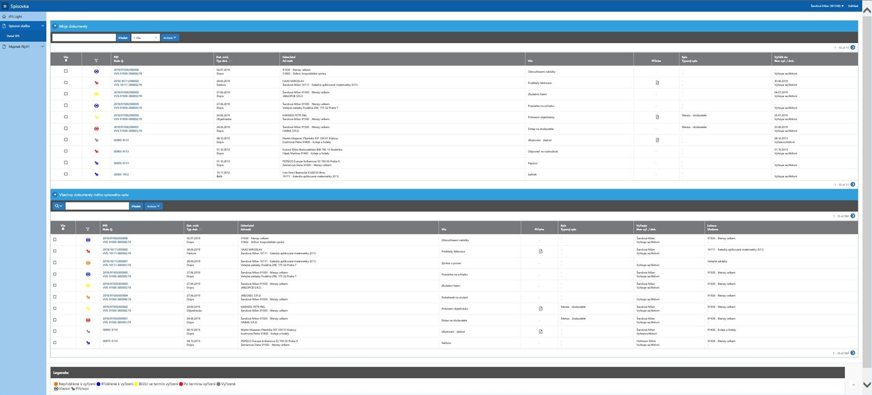Screen dimensions: 872x395
Task: Open attachment icon for Ubytování - žádost in Všechny dokumenty
Action: click(x=540, y=332)
